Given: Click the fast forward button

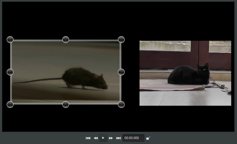Looking at the screenshot, I should pos(111,138).
